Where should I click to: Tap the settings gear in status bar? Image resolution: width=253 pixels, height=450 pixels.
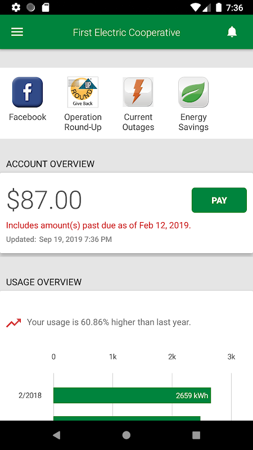[x=16, y=7]
